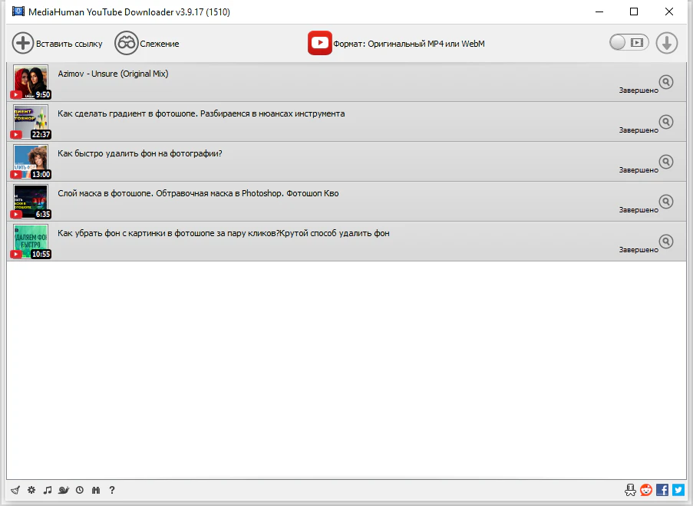This screenshot has width=693, height=506.
Task: Open settings via the gear icon
Action: point(31,490)
